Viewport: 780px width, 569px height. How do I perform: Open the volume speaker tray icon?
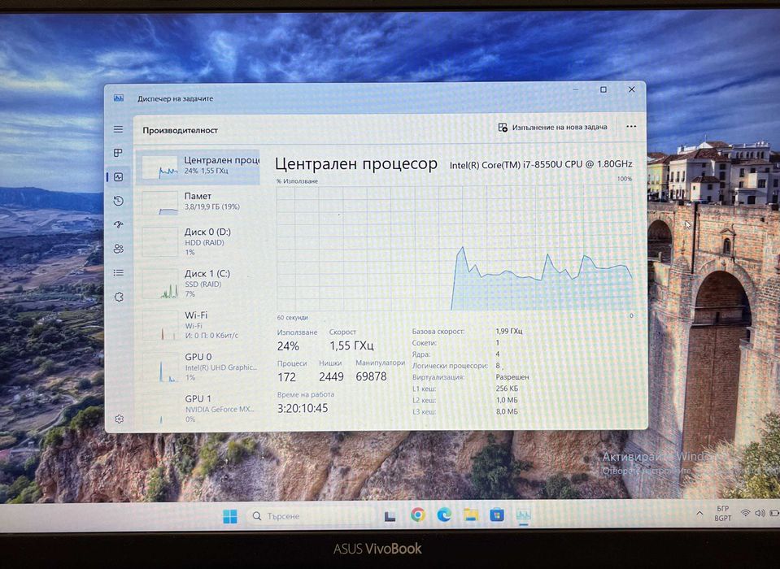point(760,513)
